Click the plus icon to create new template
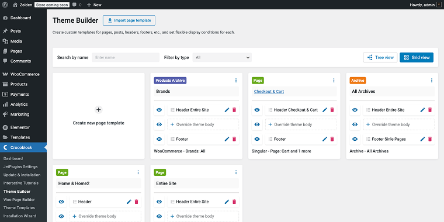 click(98, 110)
